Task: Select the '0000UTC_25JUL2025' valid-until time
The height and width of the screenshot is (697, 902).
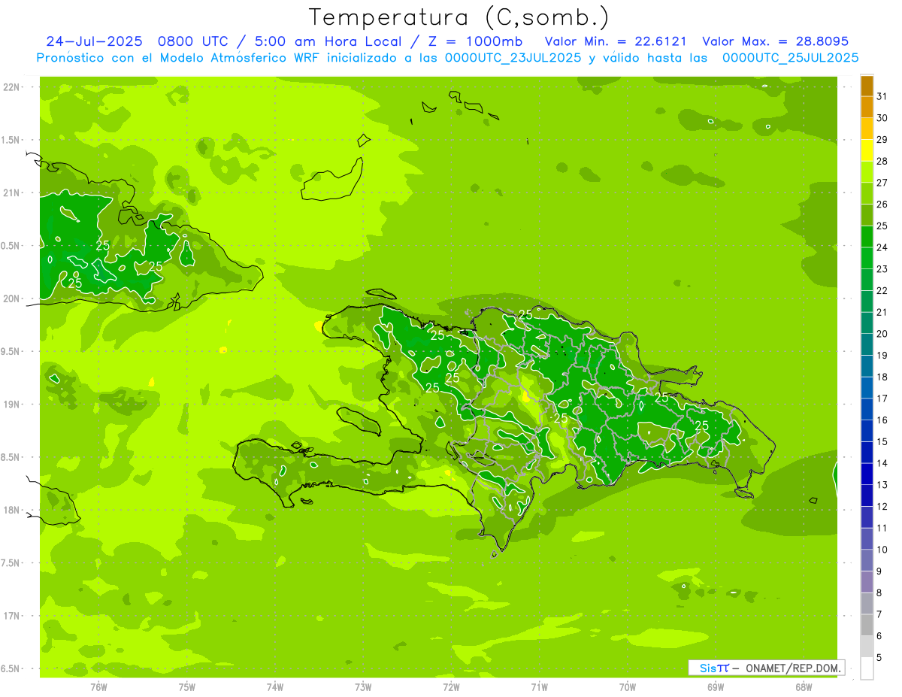Action: point(790,58)
